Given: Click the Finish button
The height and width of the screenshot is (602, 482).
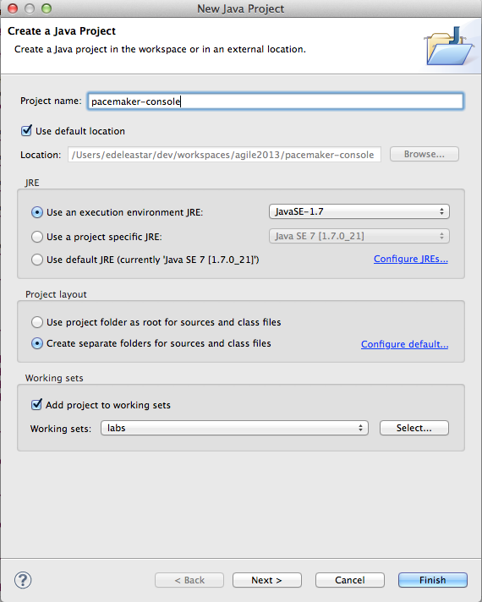Looking at the screenshot, I should [x=432, y=580].
